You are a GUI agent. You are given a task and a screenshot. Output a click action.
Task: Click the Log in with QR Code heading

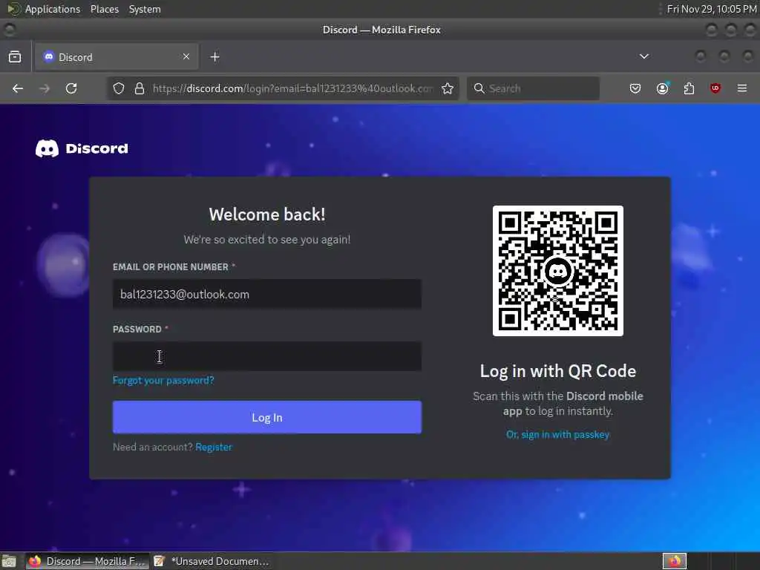pos(558,371)
